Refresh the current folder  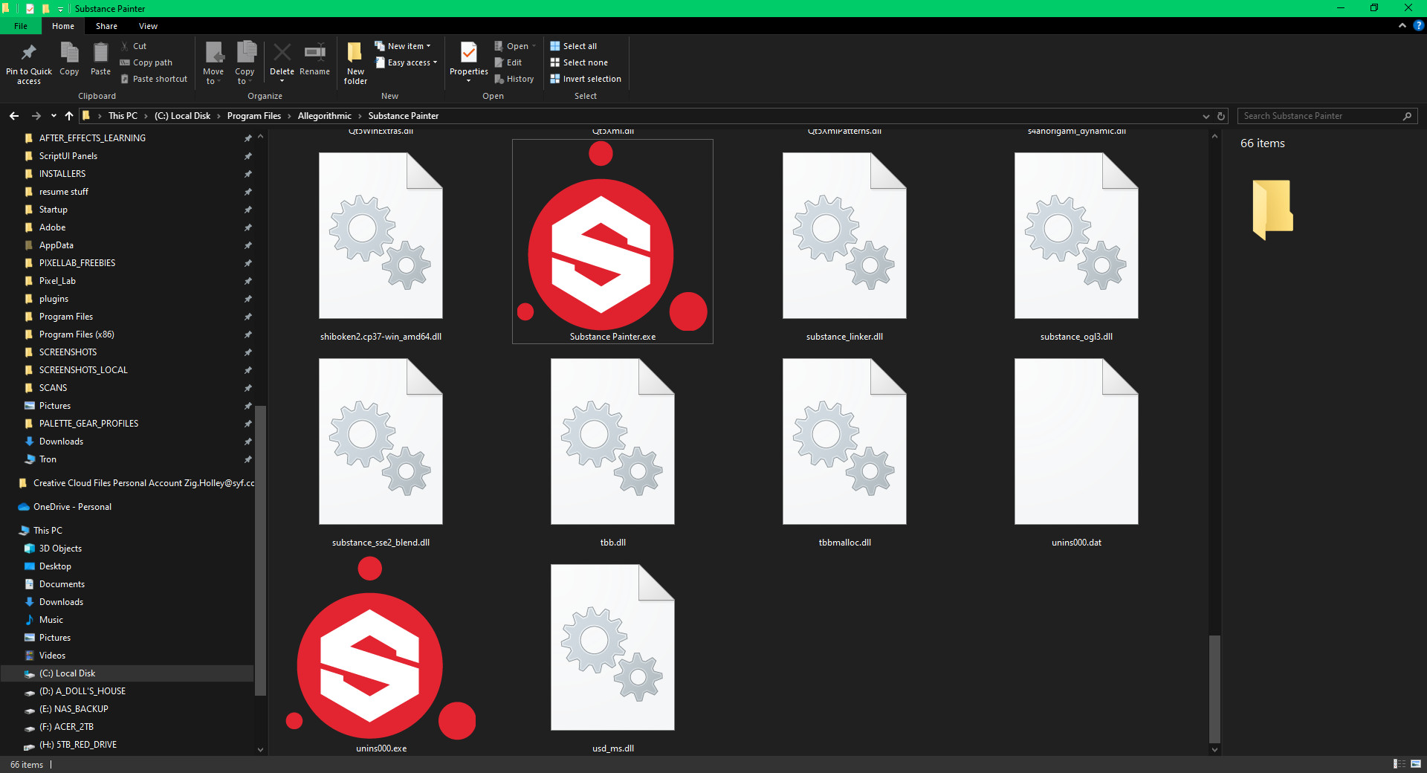(x=1220, y=116)
